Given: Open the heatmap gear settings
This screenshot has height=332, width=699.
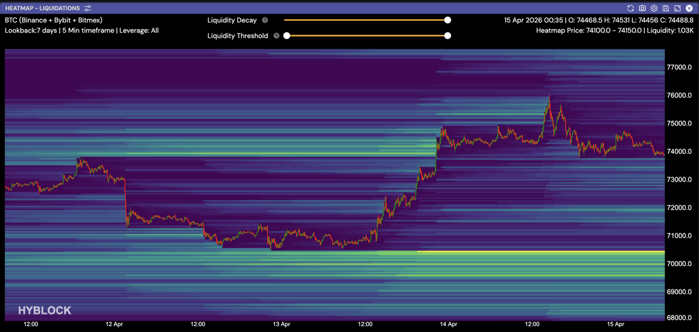Looking at the screenshot, I should point(654,8).
